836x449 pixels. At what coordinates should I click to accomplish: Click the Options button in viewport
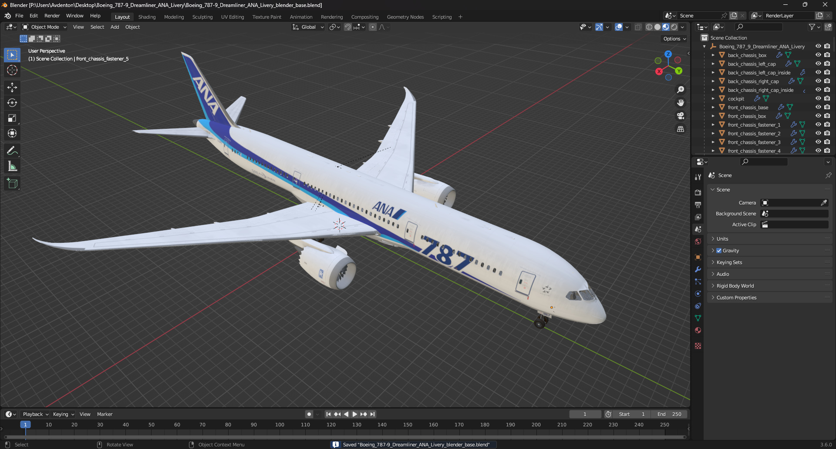pos(674,39)
